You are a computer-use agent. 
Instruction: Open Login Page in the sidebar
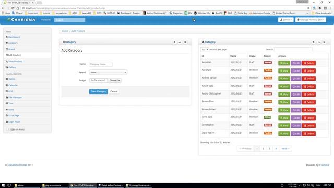14,122
